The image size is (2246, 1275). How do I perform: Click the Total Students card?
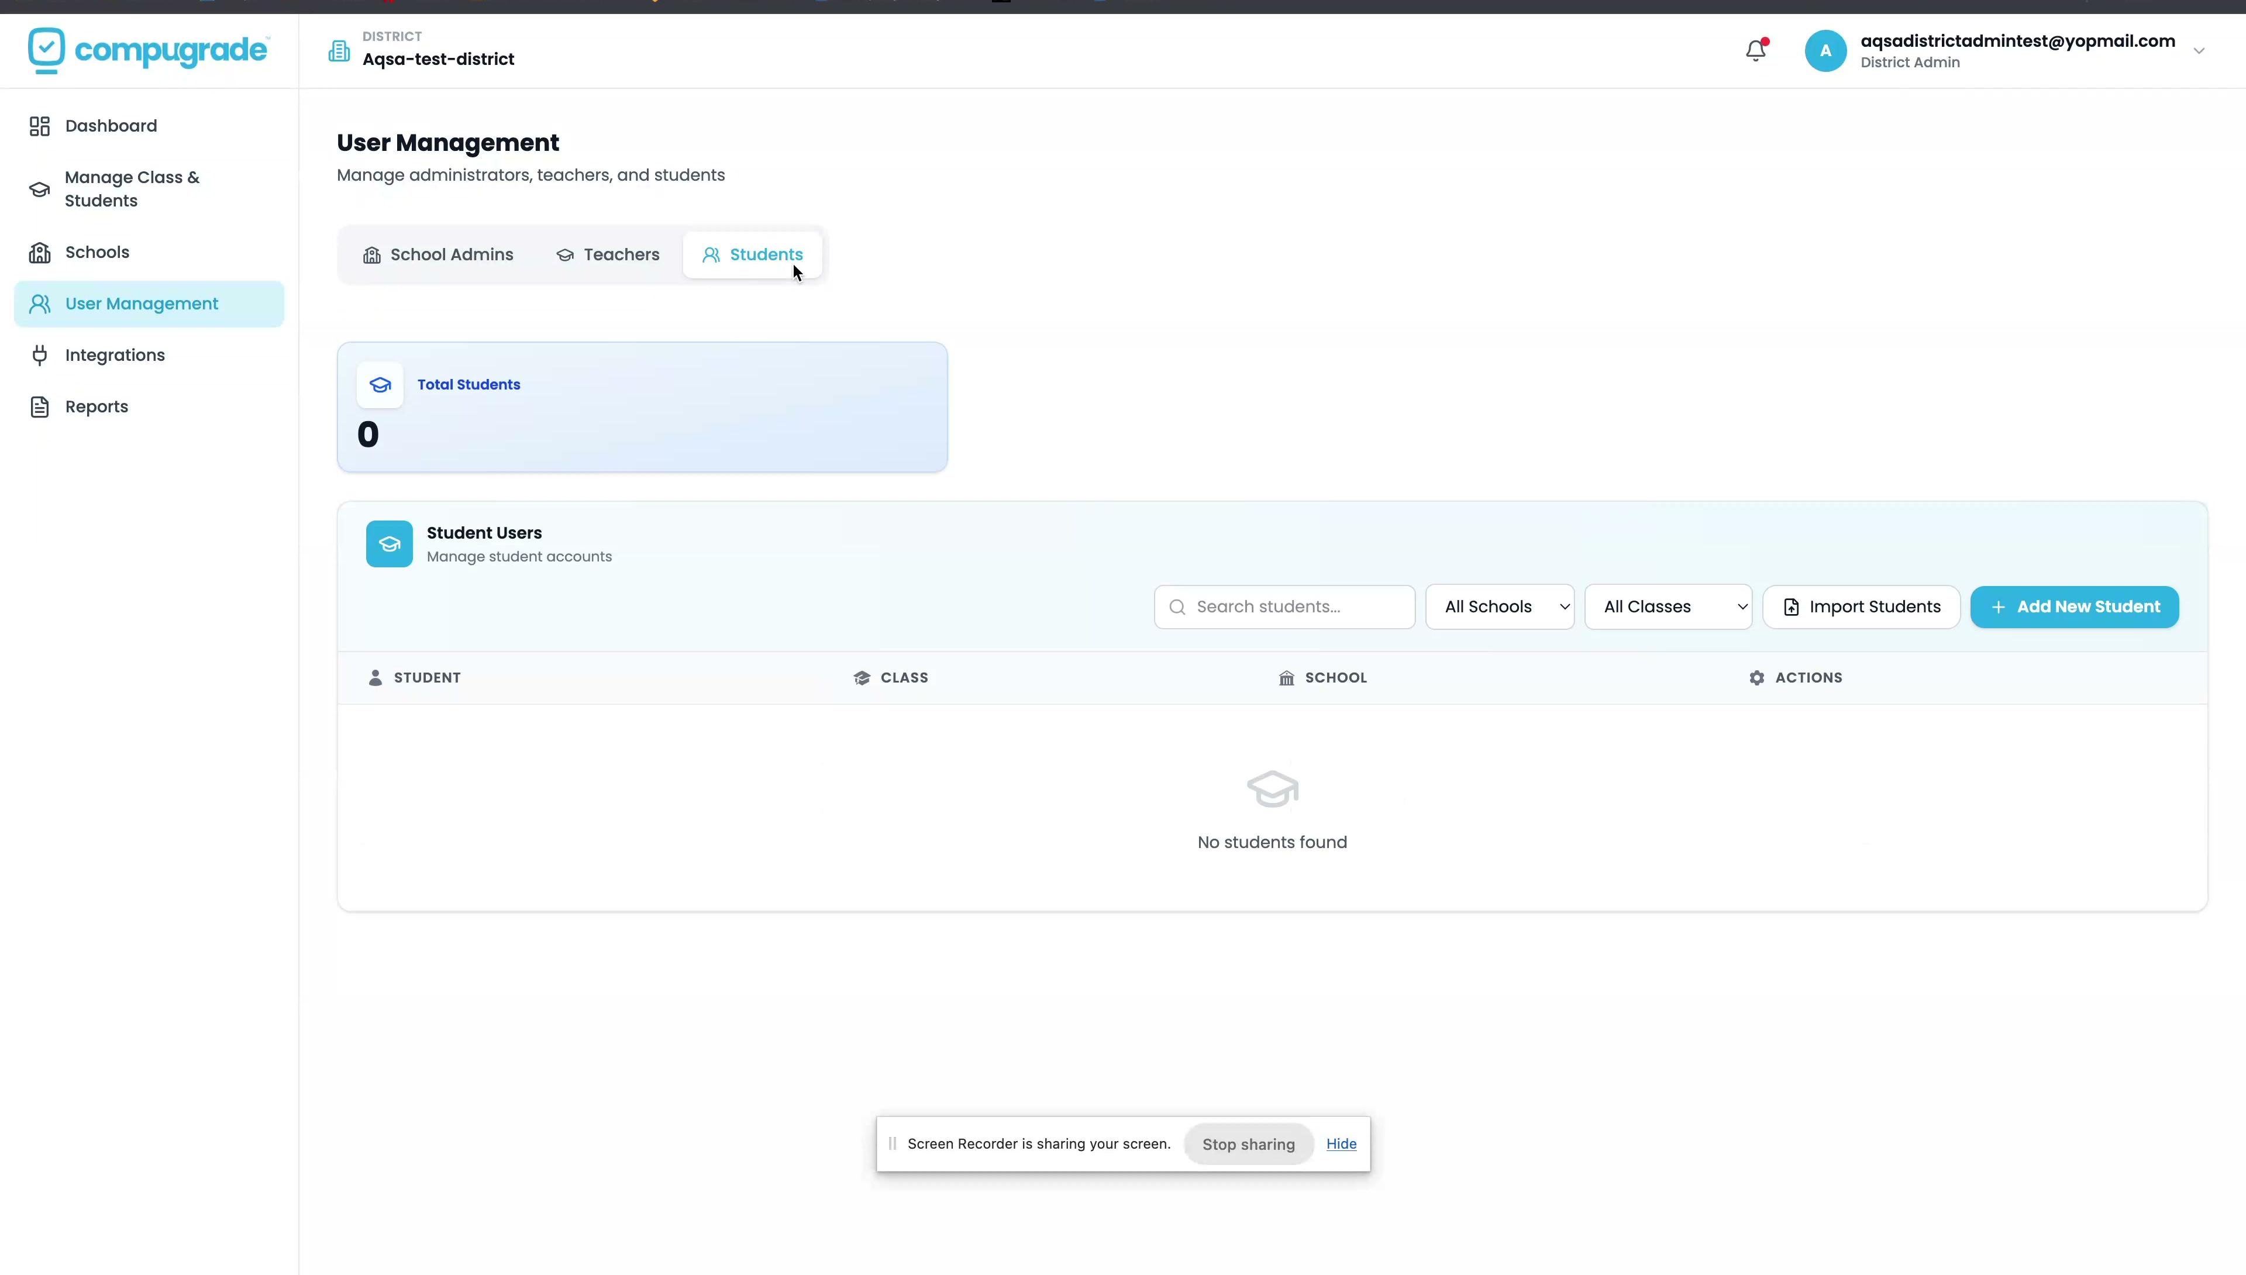[643, 407]
